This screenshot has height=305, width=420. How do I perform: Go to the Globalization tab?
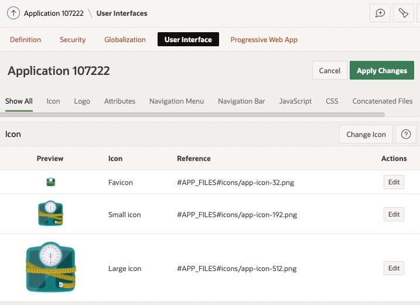pyautogui.click(x=125, y=40)
